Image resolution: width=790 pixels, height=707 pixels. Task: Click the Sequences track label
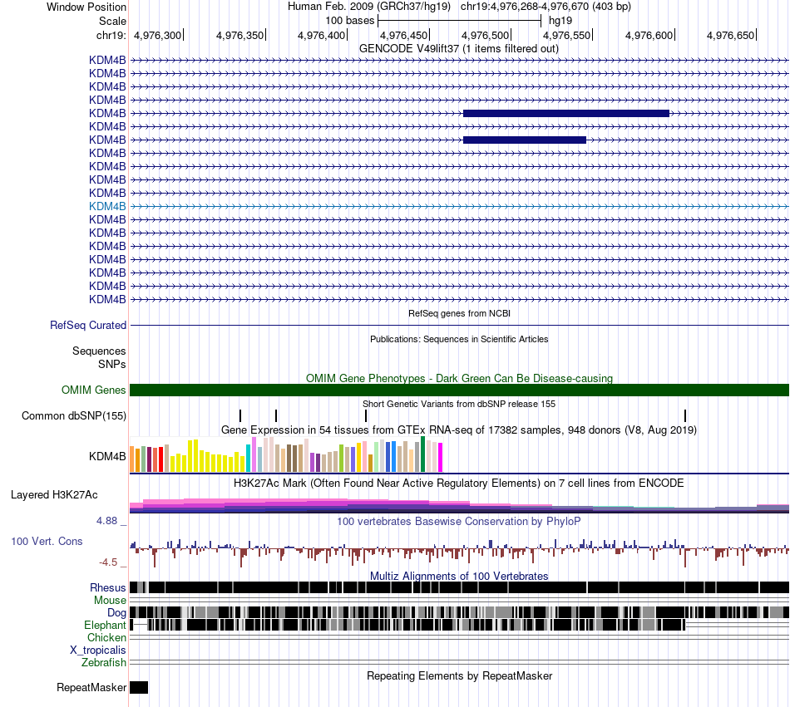pyautogui.click(x=99, y=351)
